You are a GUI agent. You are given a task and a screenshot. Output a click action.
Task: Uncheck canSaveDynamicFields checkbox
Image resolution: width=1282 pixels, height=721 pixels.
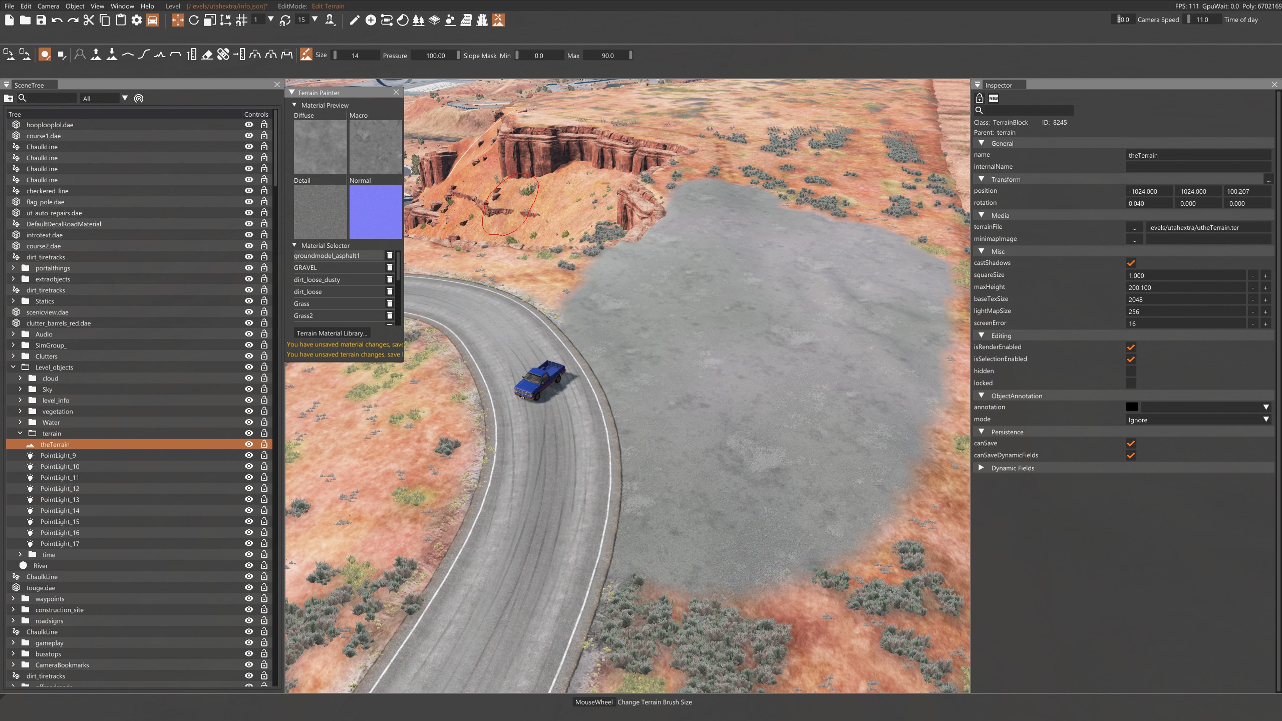(x=1131, y=455)
